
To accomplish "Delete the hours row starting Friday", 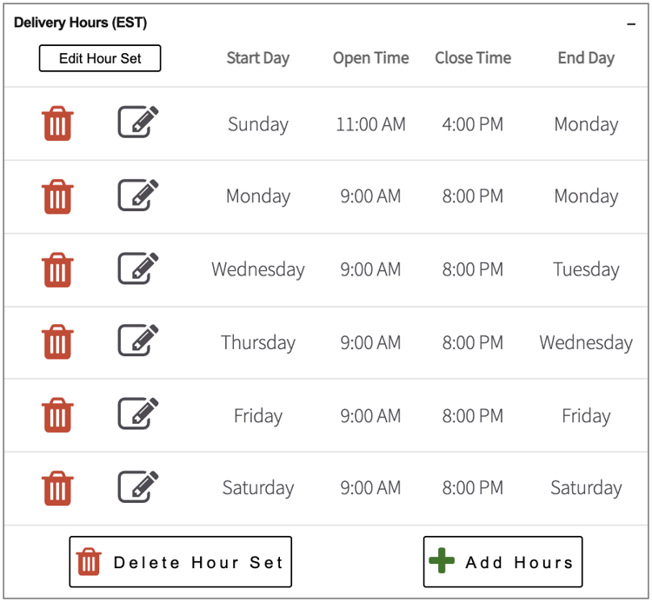I will pos(57,415).
